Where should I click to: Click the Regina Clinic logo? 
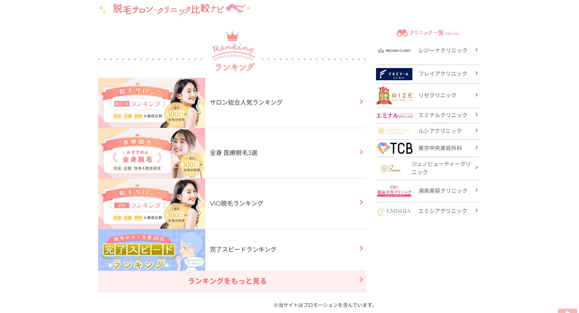394,51
